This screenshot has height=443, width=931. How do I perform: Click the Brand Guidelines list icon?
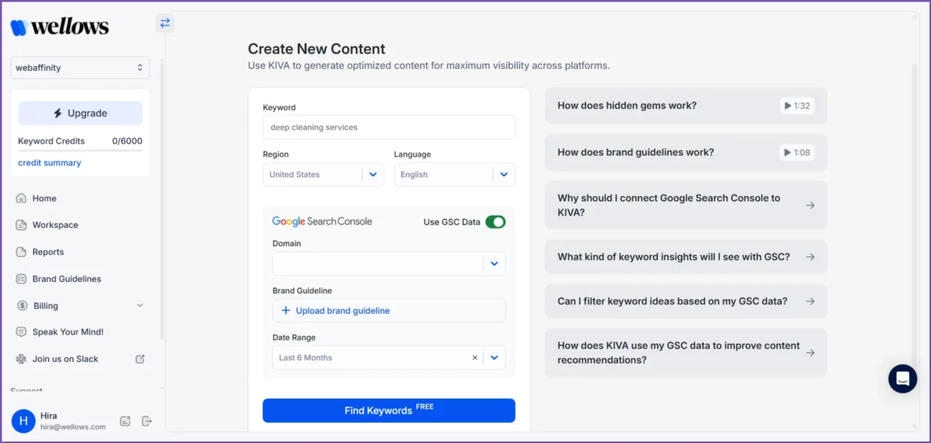[21, 279]
